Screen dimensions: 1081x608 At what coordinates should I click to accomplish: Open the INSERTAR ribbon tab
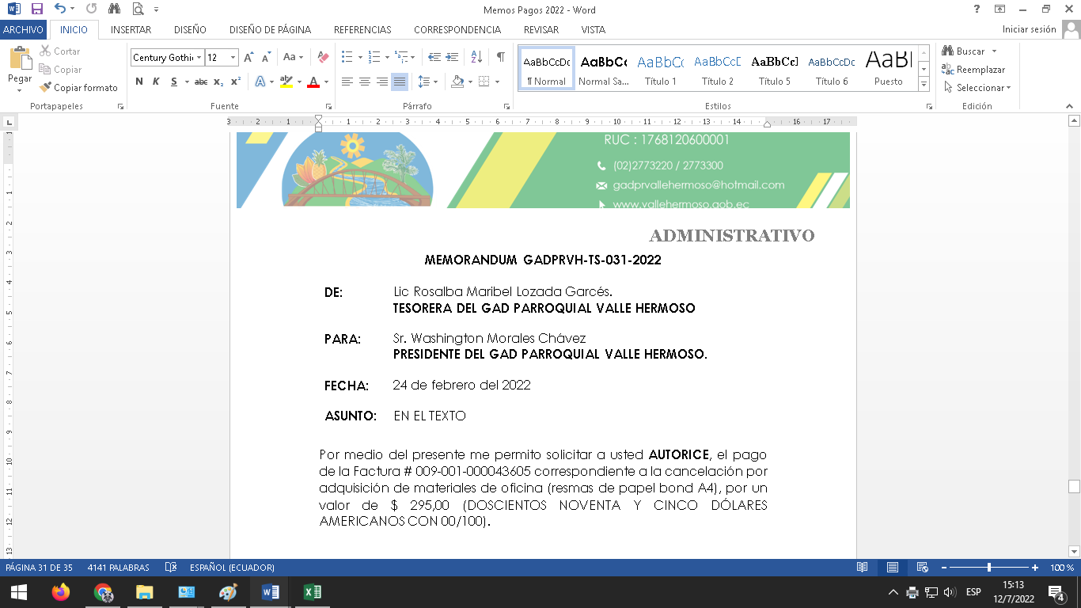(x=131, y=29)
